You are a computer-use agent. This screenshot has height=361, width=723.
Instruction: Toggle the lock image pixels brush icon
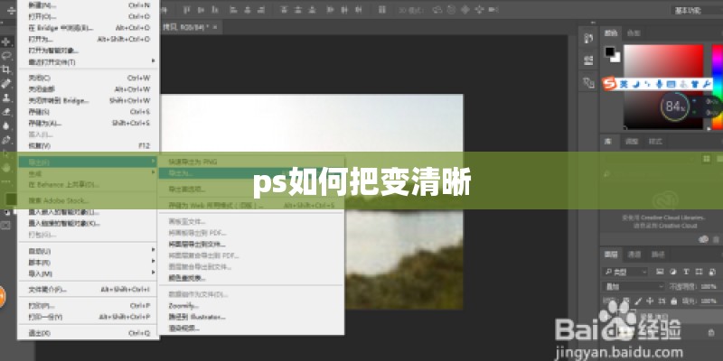[638, 301]
